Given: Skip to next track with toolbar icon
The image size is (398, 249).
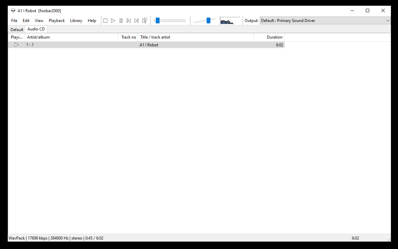Looking at the screenshot, I should (137, 21).
